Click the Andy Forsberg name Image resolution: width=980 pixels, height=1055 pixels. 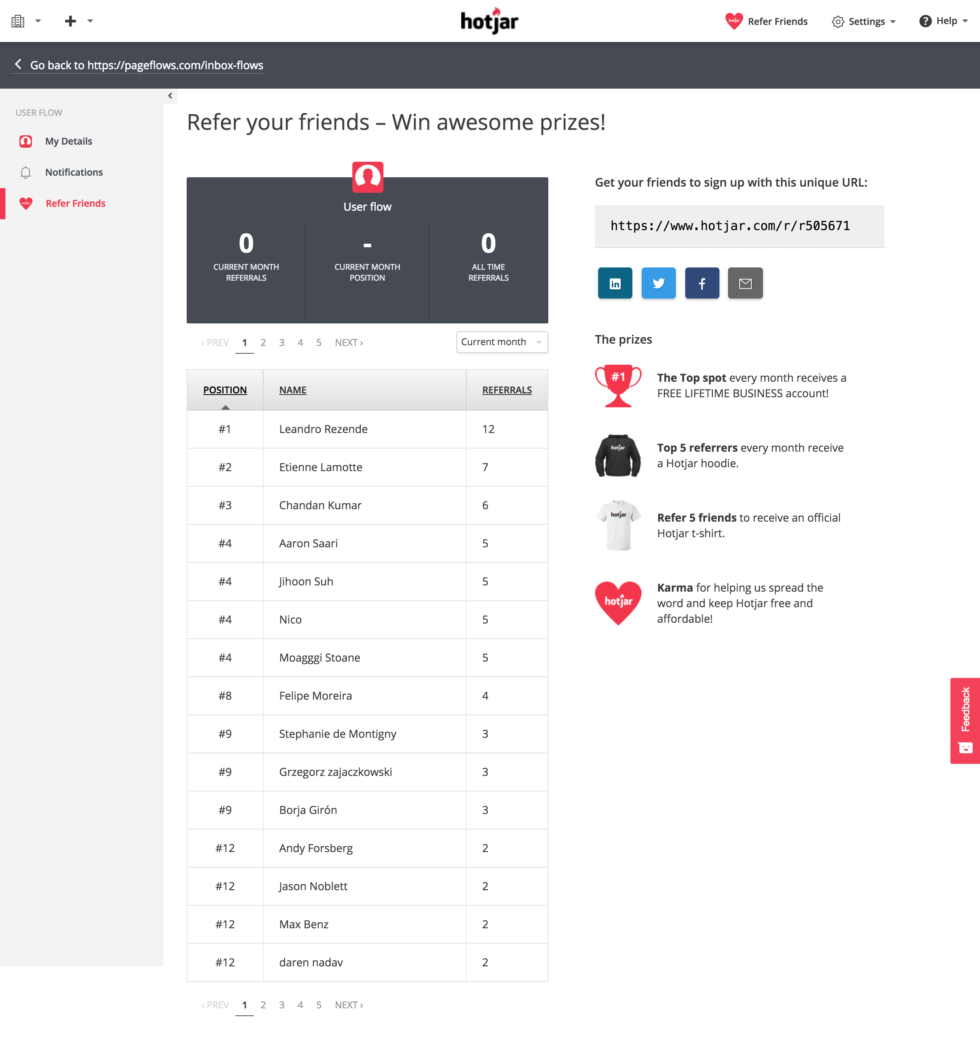[316, 849]
